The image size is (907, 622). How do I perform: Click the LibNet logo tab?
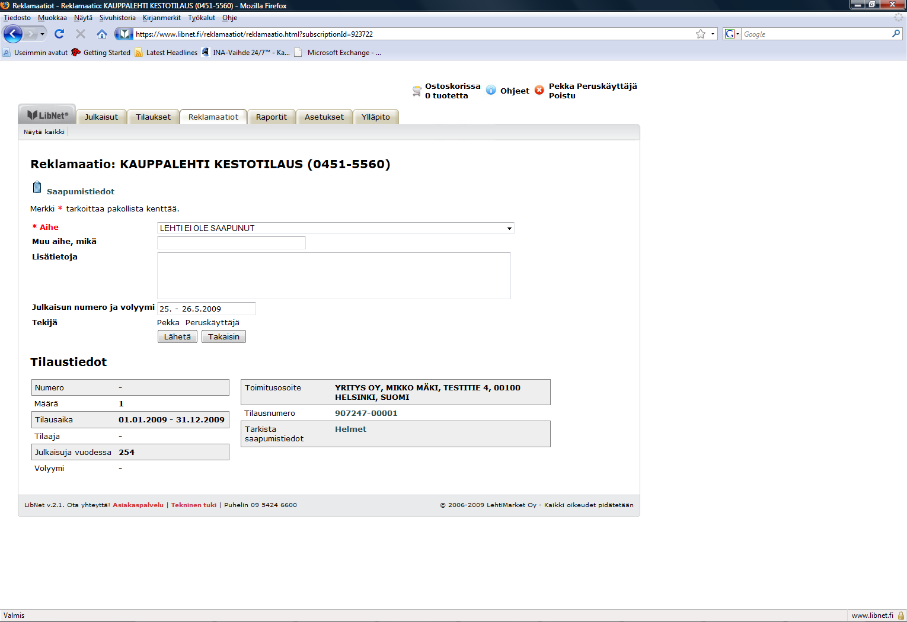coord(47,115)
